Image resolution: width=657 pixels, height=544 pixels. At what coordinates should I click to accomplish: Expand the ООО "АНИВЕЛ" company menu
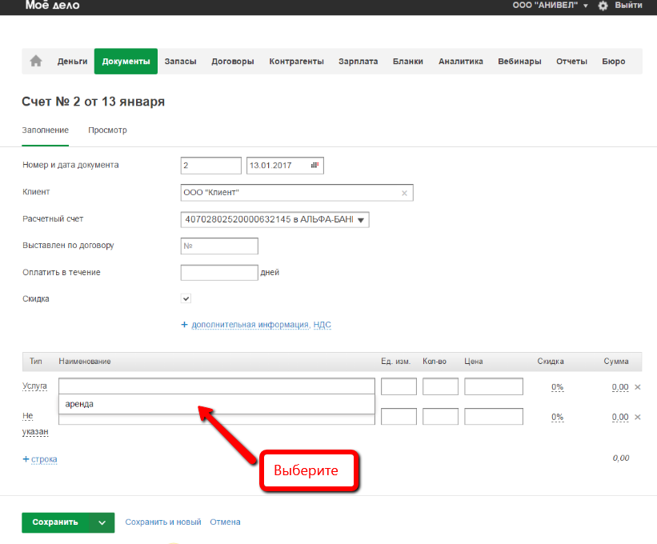550,5
